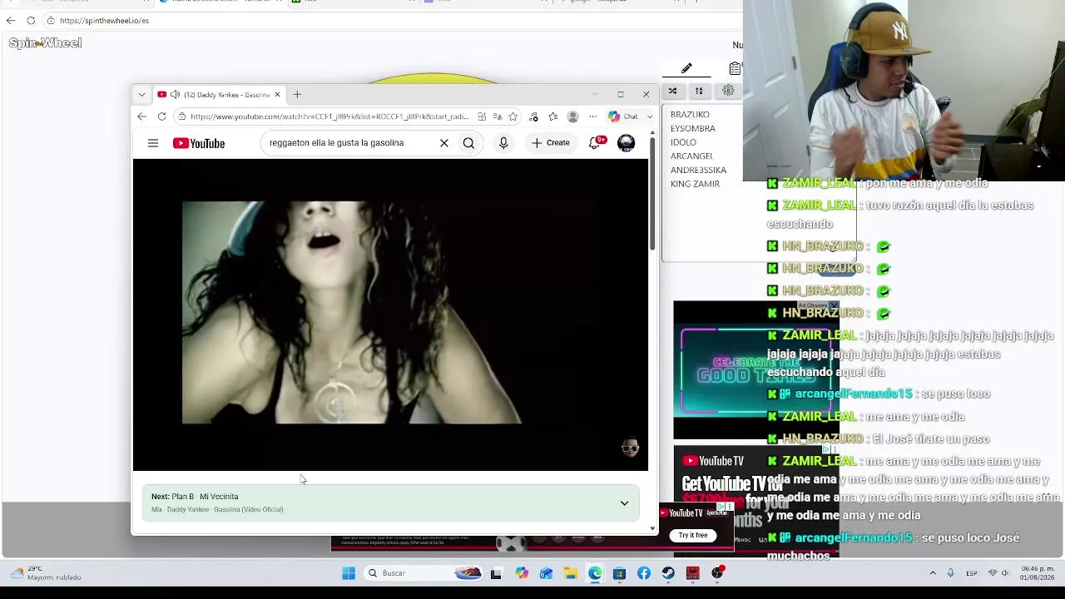Open the Windows Start menu
Viewport: 1065px width, 599px height.
tap(349, 573)
